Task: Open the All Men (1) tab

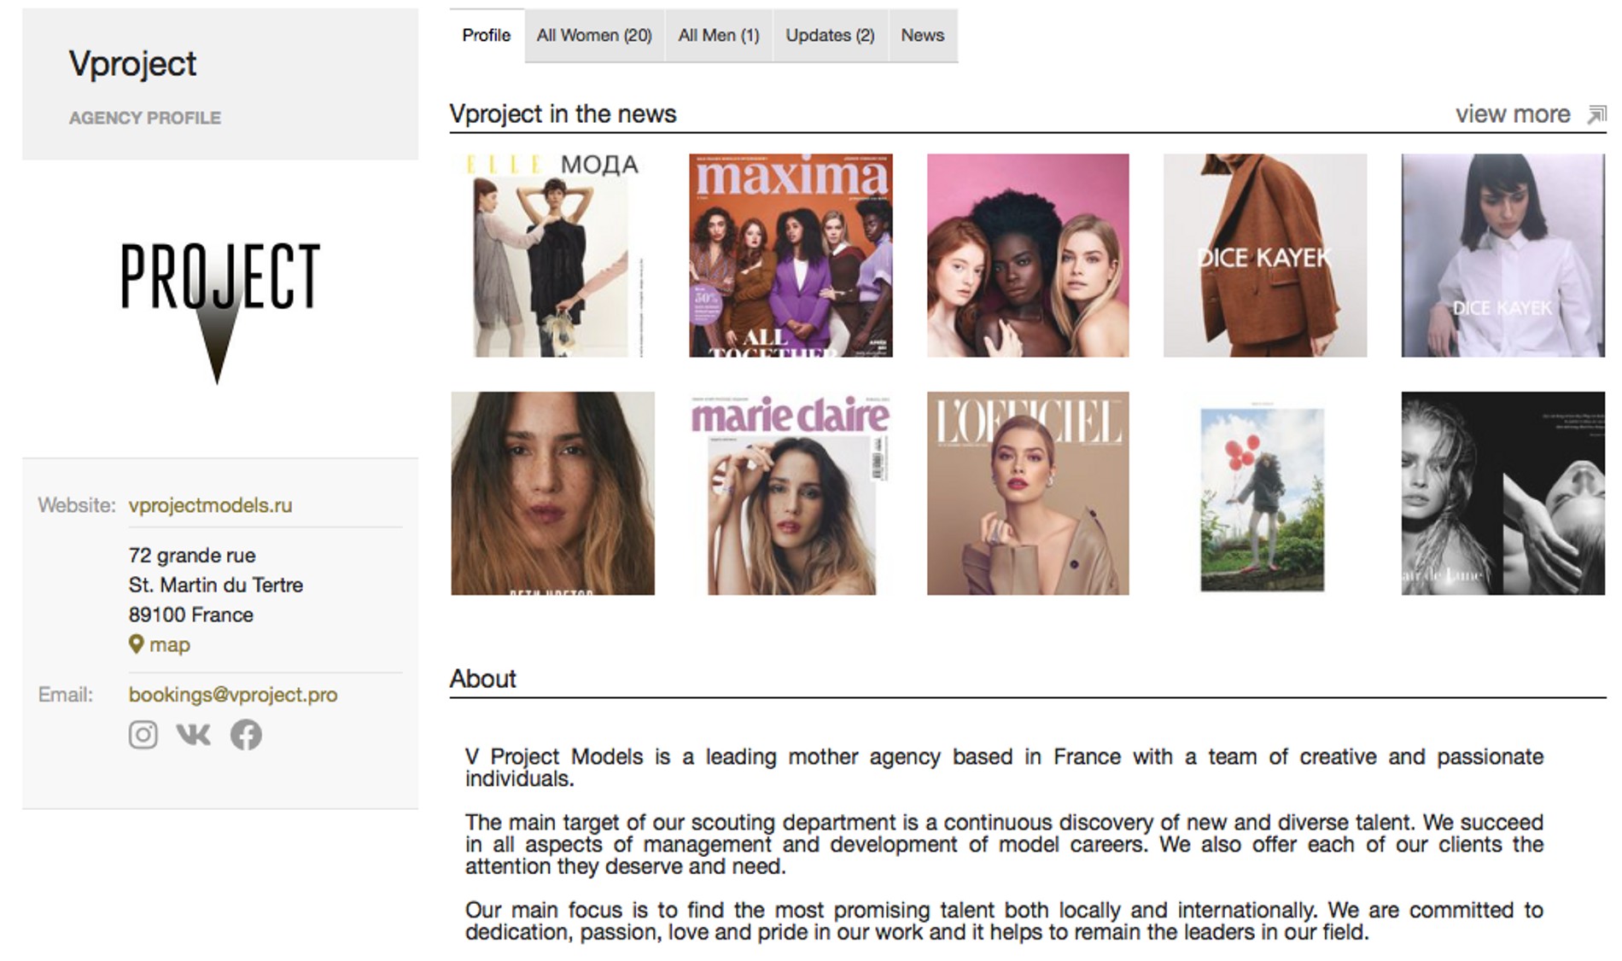Action: point(719,35)
